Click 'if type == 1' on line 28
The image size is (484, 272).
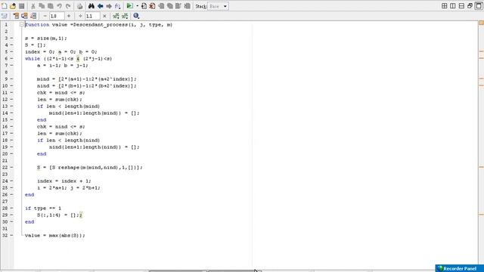[43, 209]
